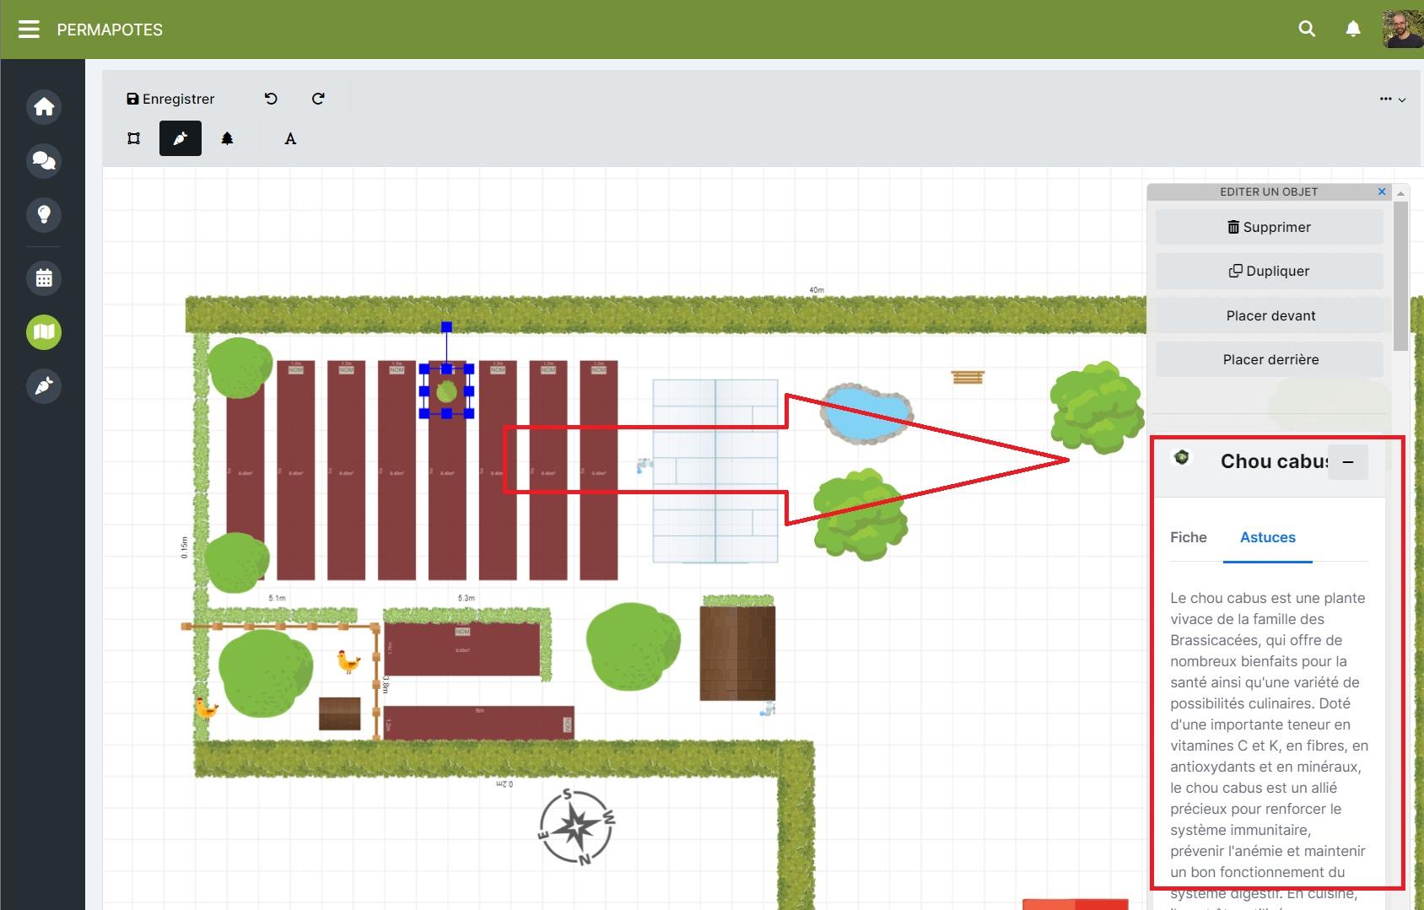1424x910 pixels.
Task: Switch to the Fiche tab
Action: [1188, 537]
